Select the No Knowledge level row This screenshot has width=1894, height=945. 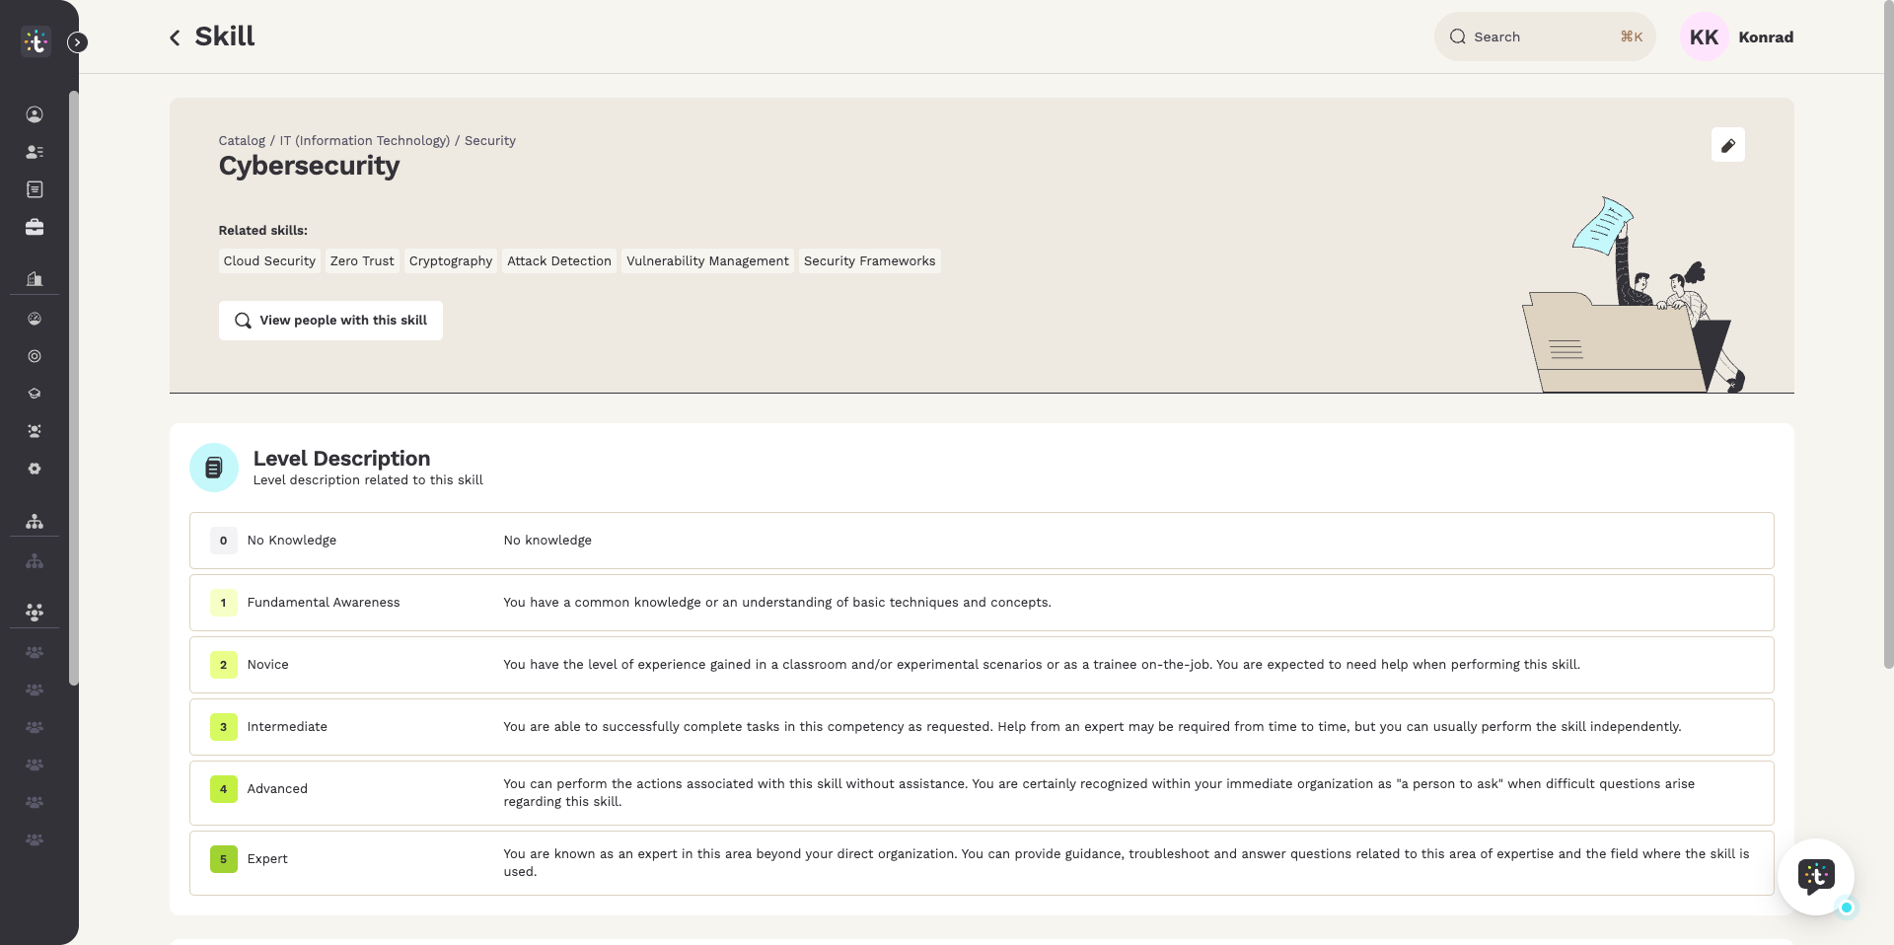[982, 541]
